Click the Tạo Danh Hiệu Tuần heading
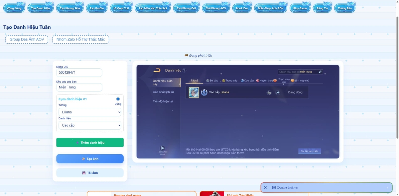The image size is (399, 196). click(x=27, y=27)
